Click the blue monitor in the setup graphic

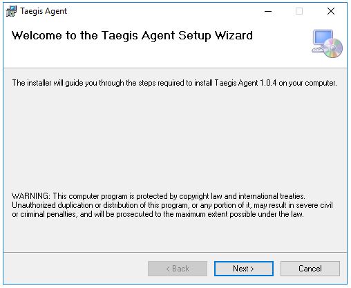[323, 38]
